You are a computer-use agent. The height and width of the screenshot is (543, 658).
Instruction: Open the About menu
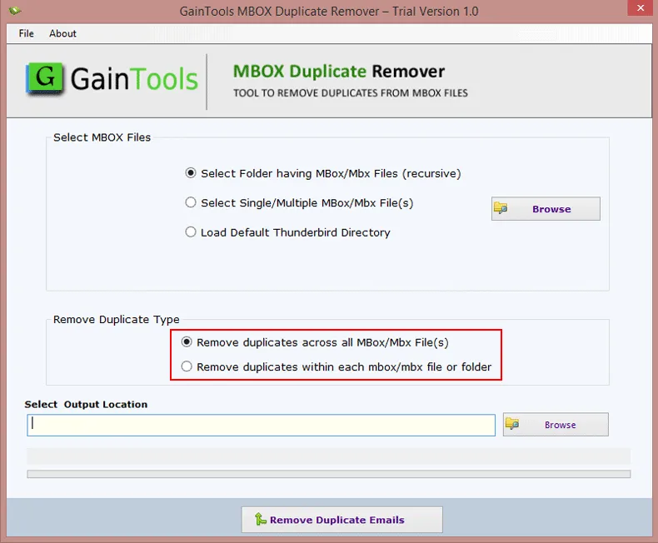pos(62,33)
